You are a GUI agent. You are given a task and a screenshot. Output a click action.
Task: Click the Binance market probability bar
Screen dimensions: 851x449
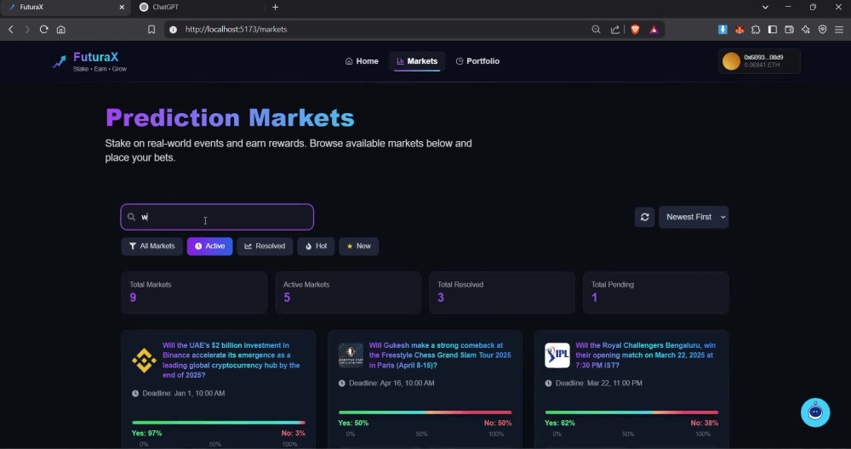pos(219,423)
